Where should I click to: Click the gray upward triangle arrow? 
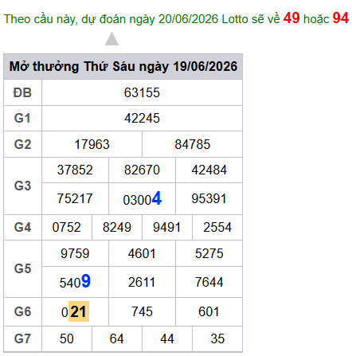click(x=111, y=39)
